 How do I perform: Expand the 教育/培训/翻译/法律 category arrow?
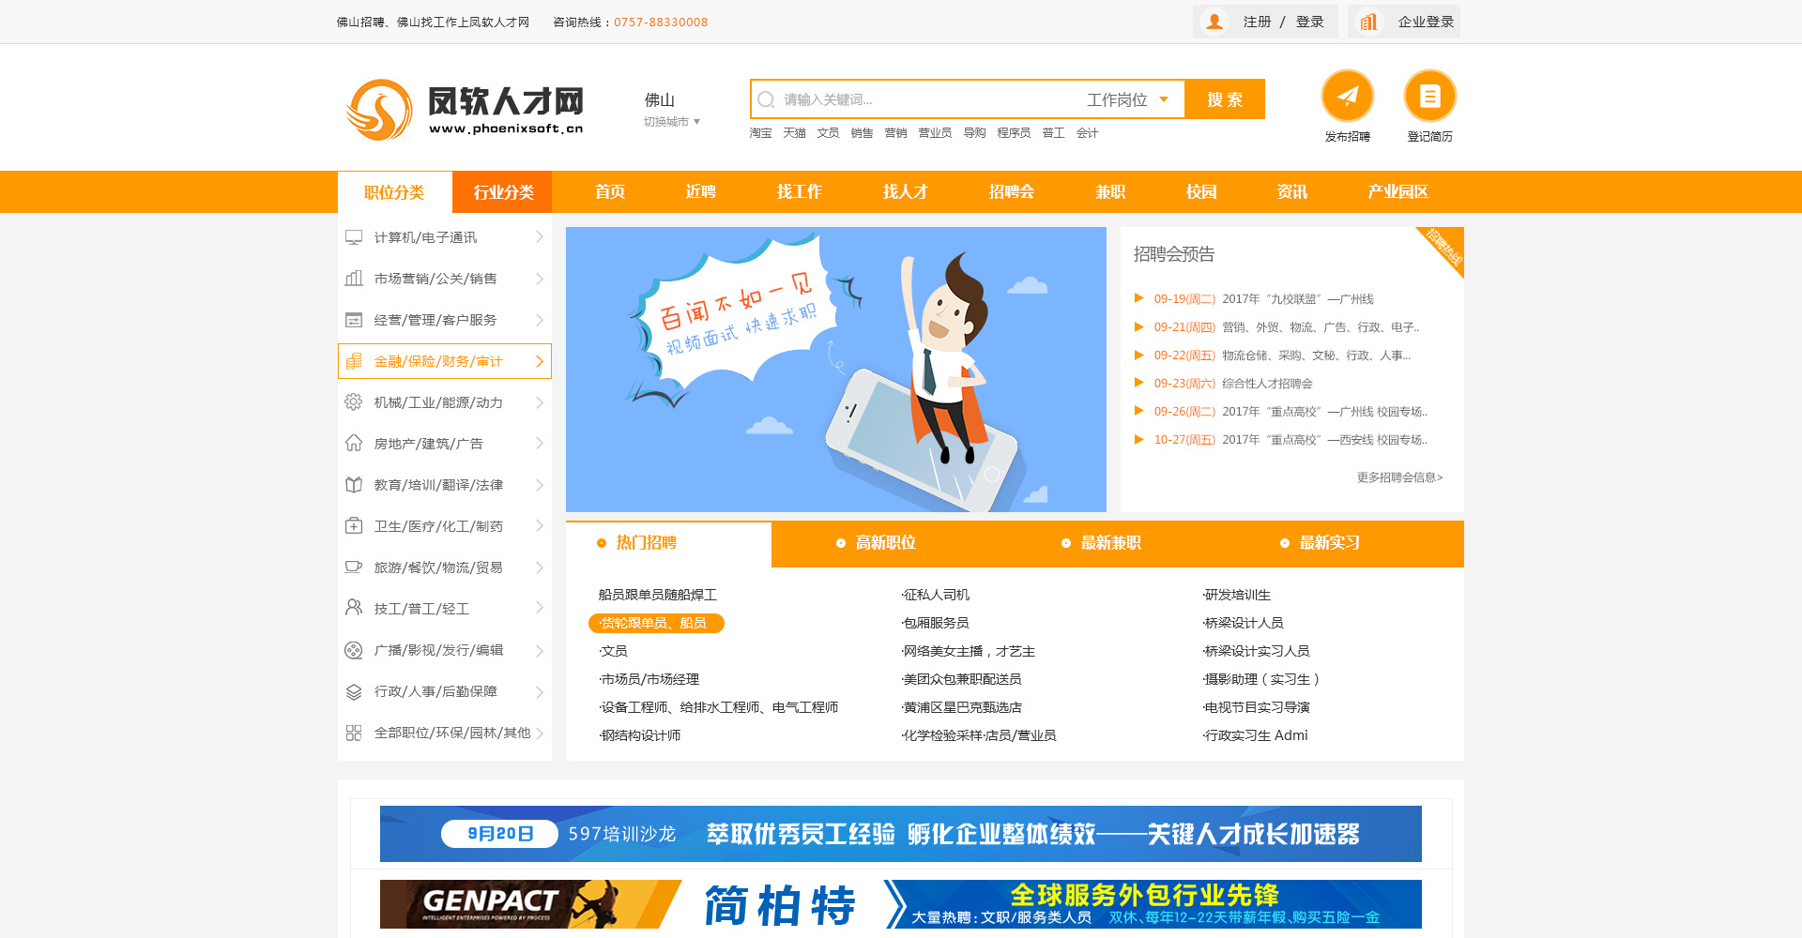539,485
